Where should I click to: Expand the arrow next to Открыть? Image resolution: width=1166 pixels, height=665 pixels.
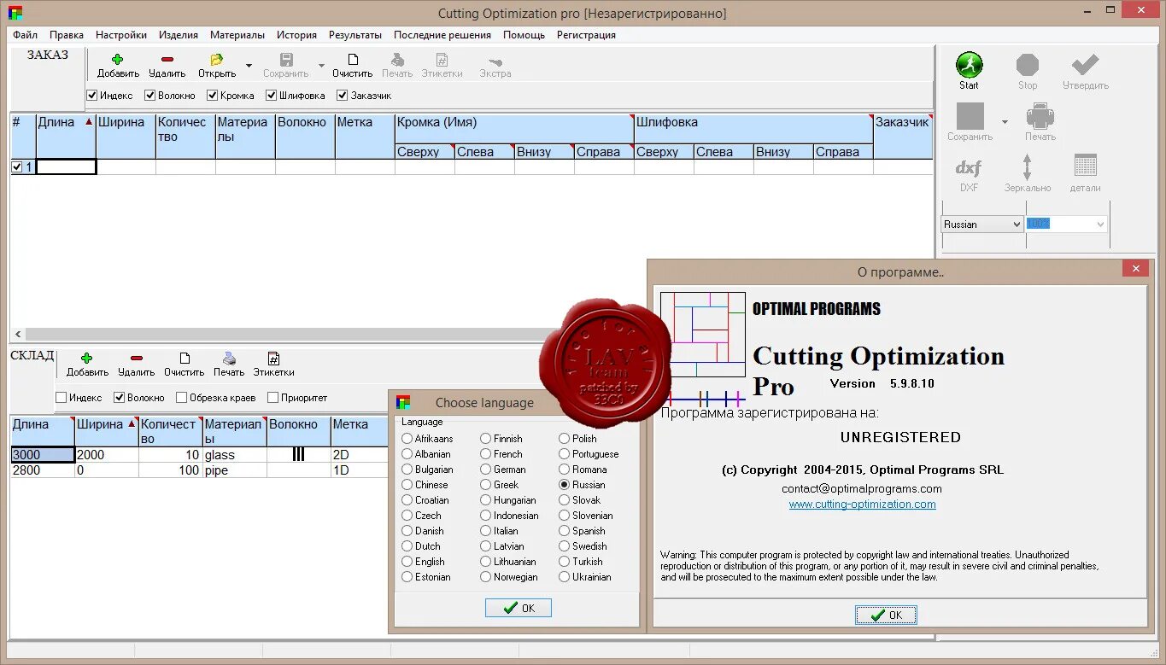(x=249, y=66)
